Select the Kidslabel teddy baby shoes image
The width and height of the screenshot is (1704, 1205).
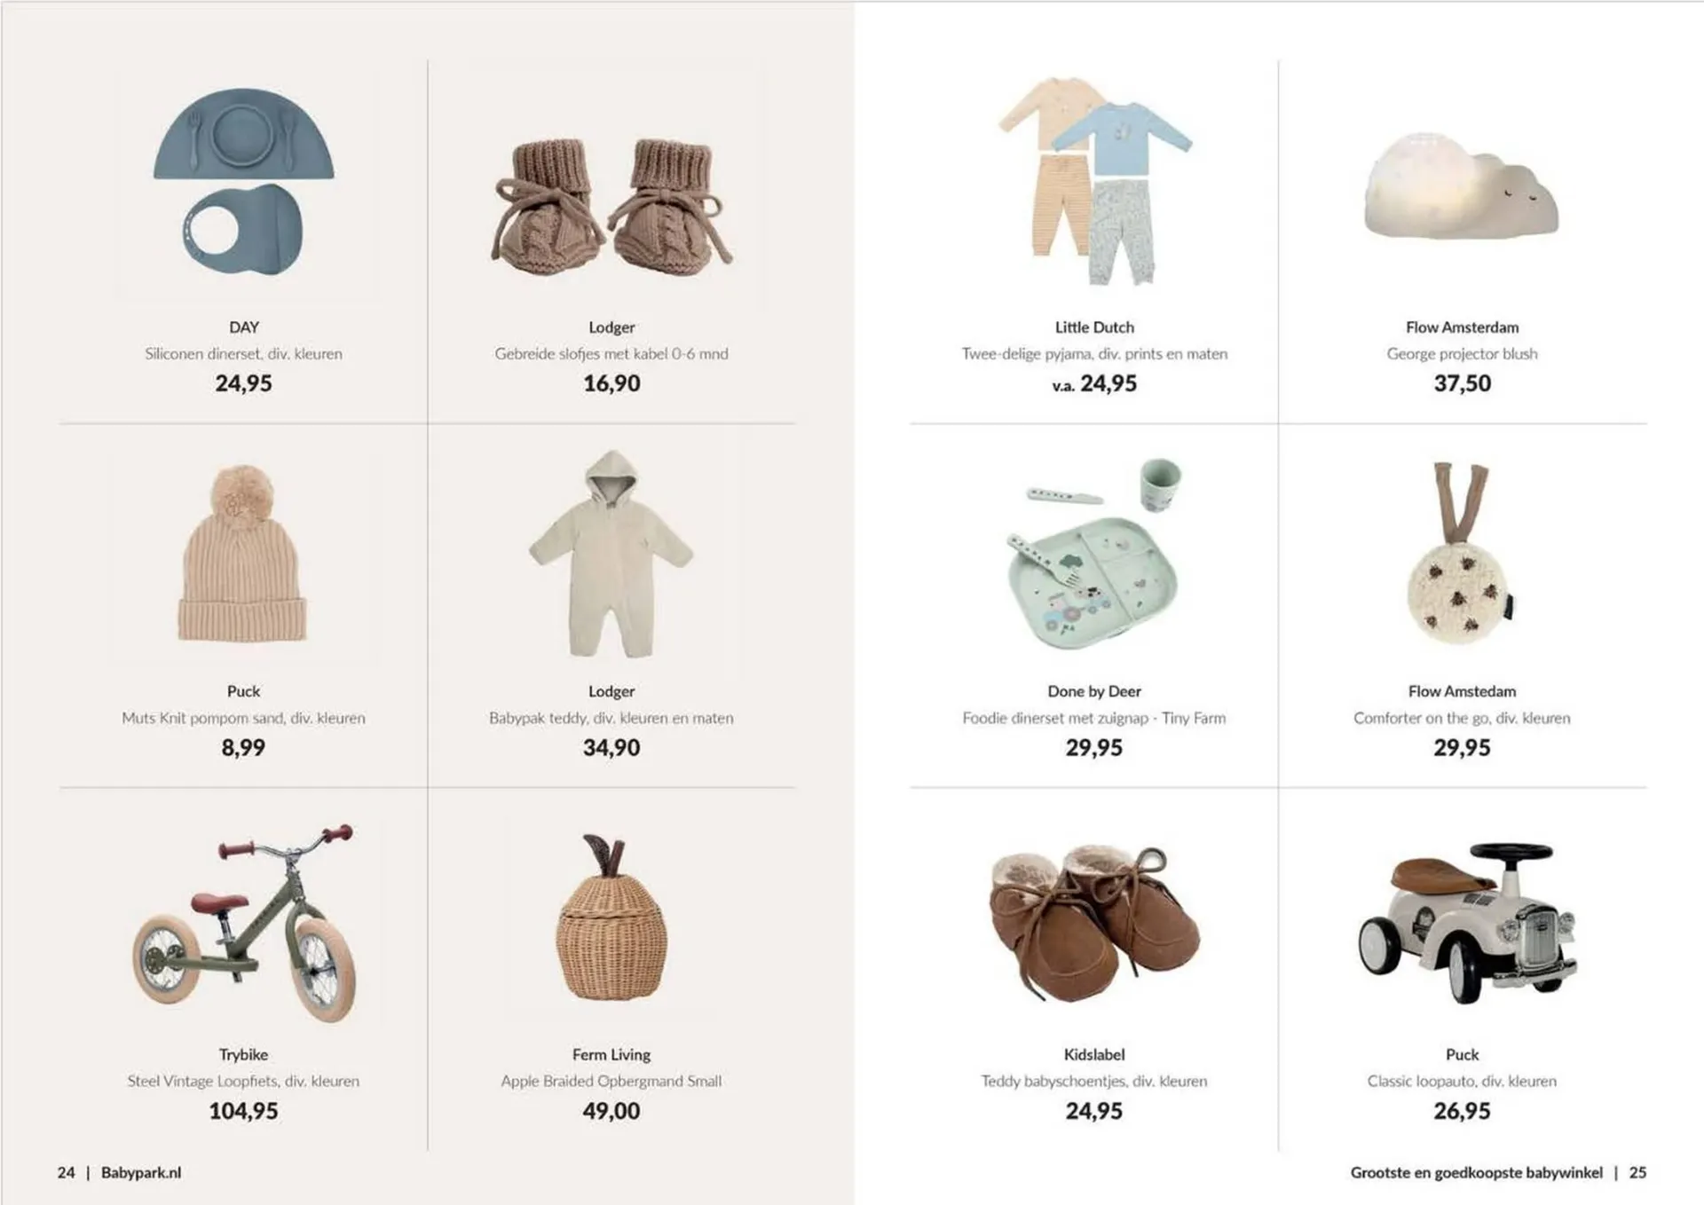coord(1094,924)
